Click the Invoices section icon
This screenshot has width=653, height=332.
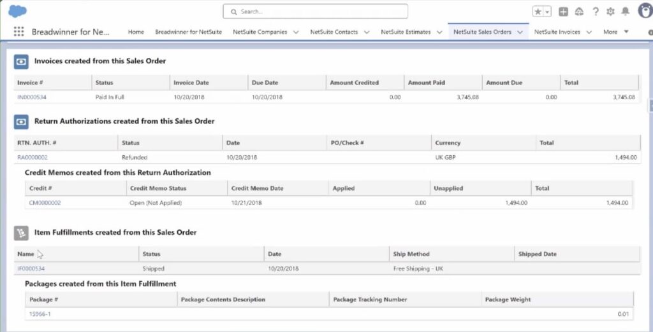(x=21, y=62)
